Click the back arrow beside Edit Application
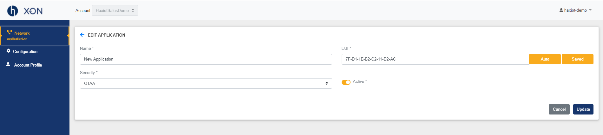 point(82,35)
